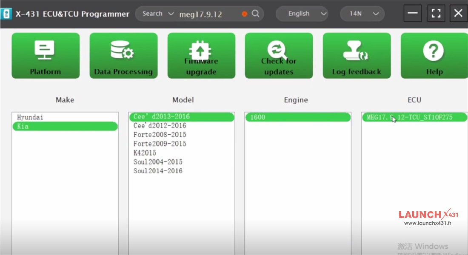Choose Cee'd2012-2016 model
The image size is (468, 255).
click(x=160, y=126)
